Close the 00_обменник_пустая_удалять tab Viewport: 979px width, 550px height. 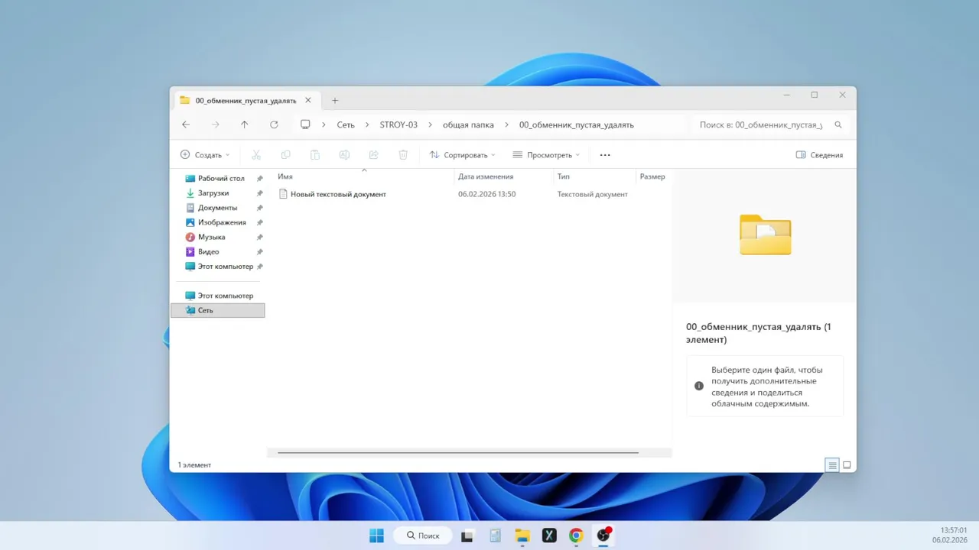click(x=308, y=100)
